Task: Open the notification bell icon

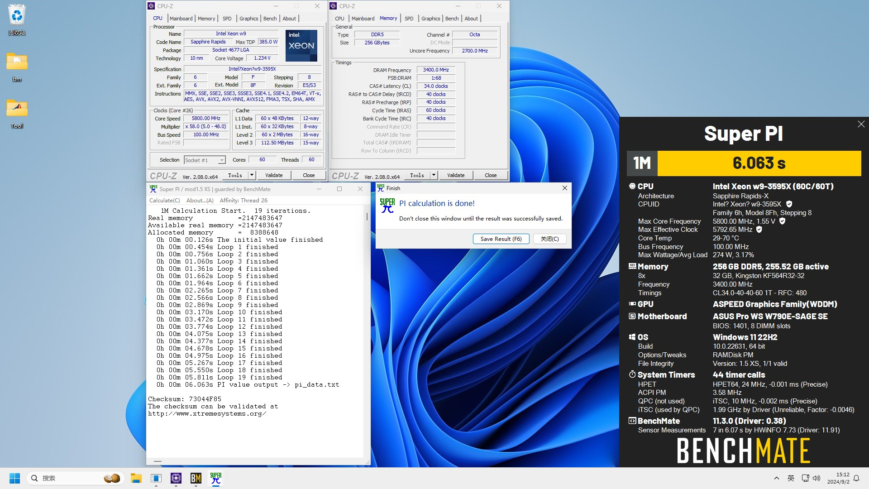Action: click(856, 478)
